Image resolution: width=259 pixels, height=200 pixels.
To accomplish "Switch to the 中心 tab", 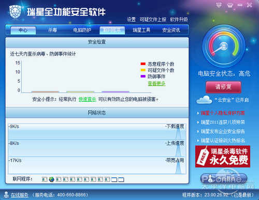I will click(x=23, y=30).
